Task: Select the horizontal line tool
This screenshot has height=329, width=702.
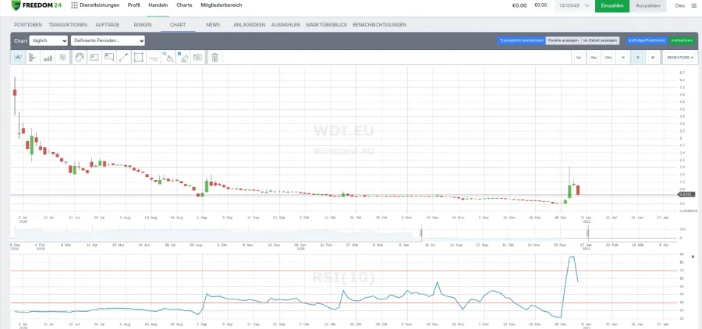Action: [154, 57]
